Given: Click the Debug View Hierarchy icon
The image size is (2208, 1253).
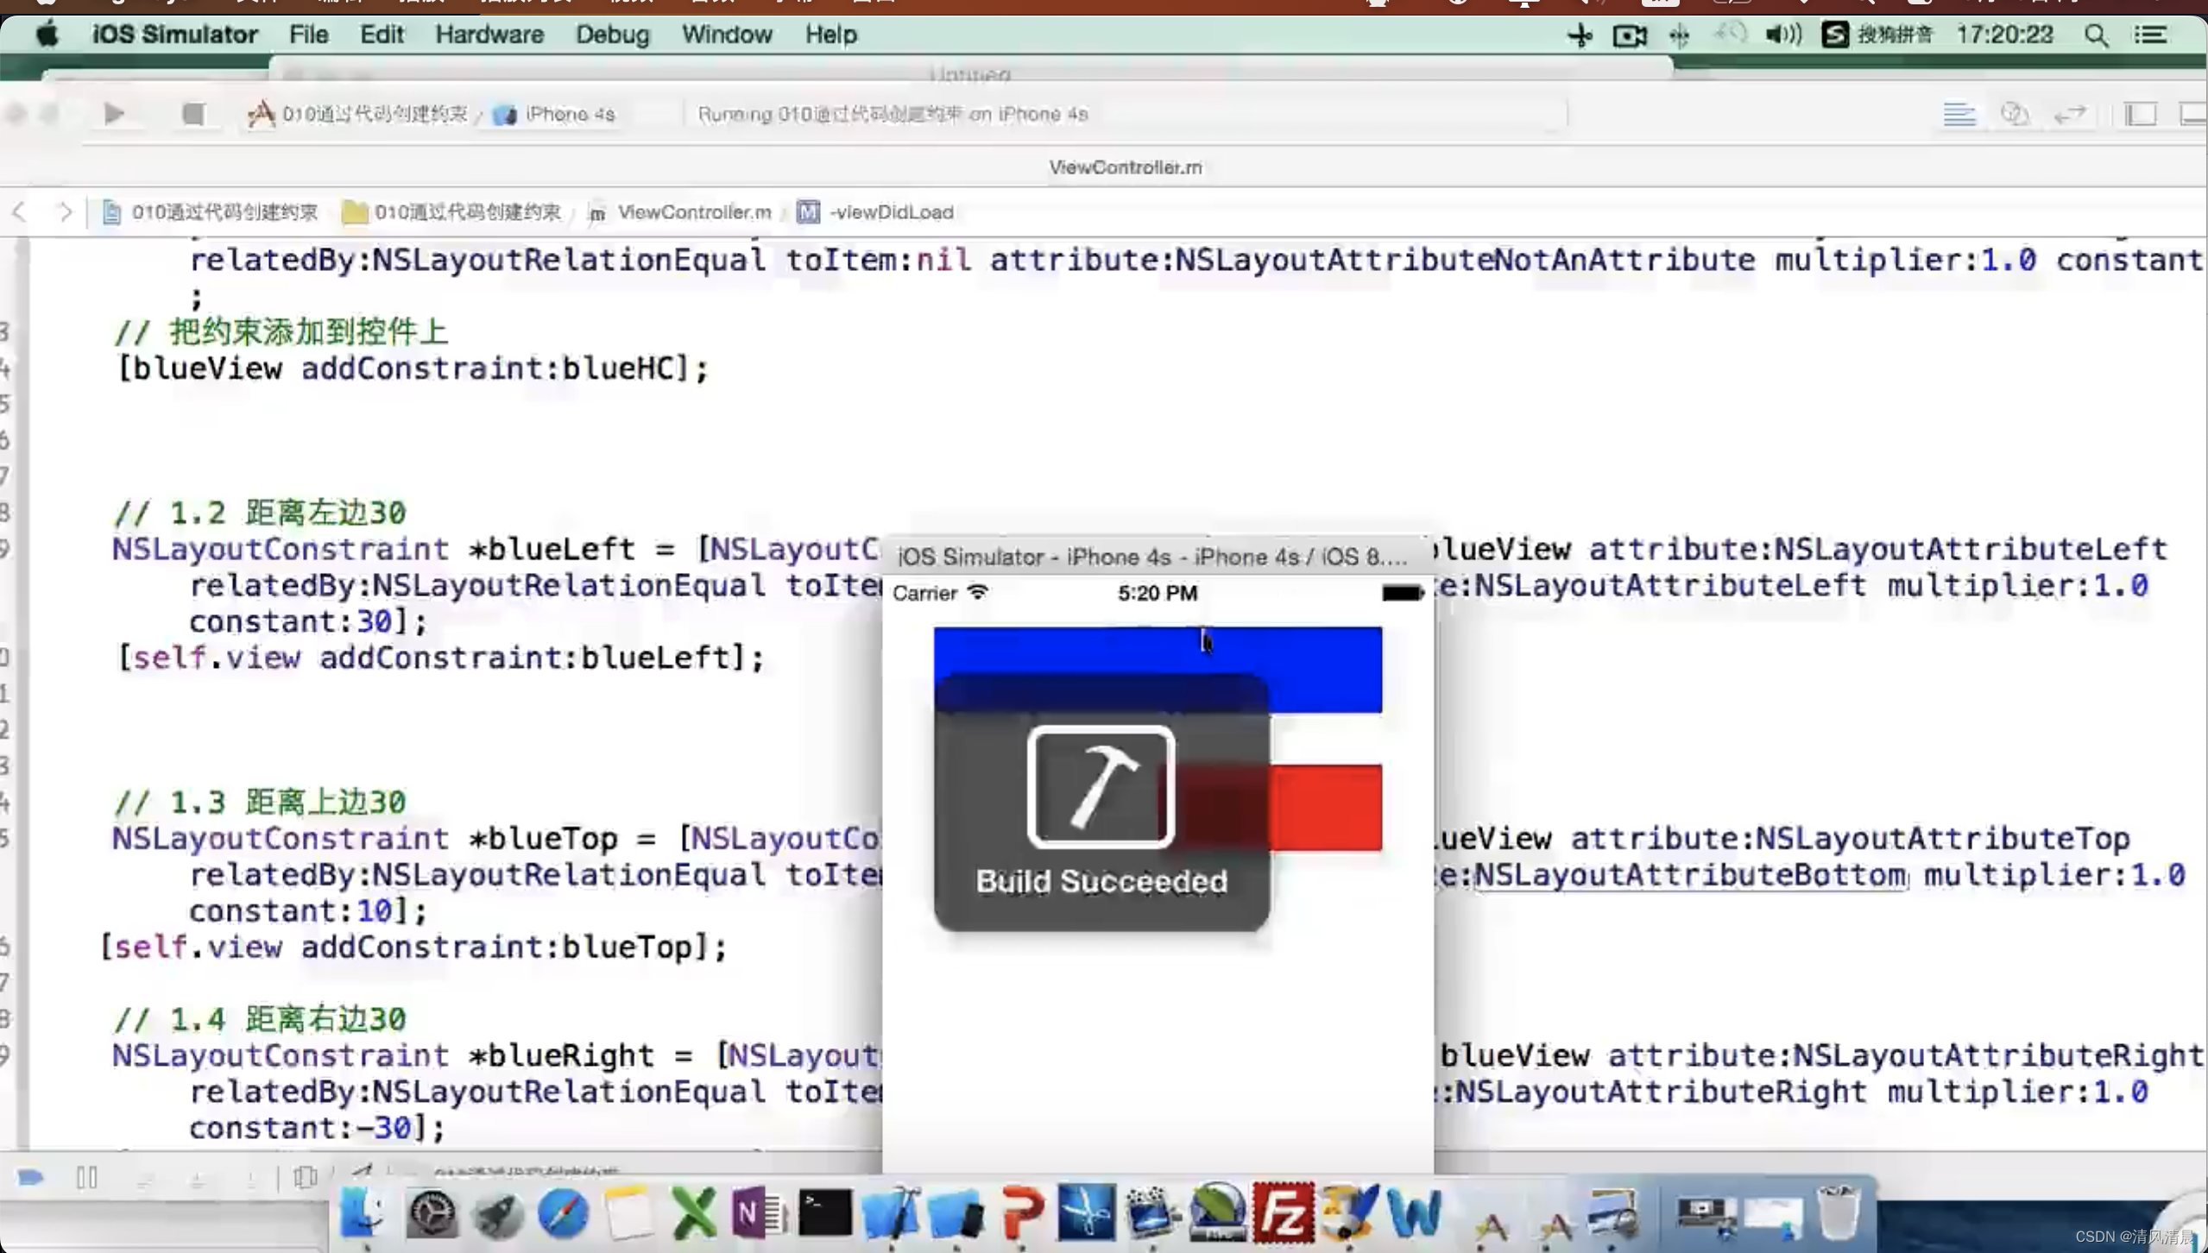Looking at the screenshot, I should [x=305, y=1178].
